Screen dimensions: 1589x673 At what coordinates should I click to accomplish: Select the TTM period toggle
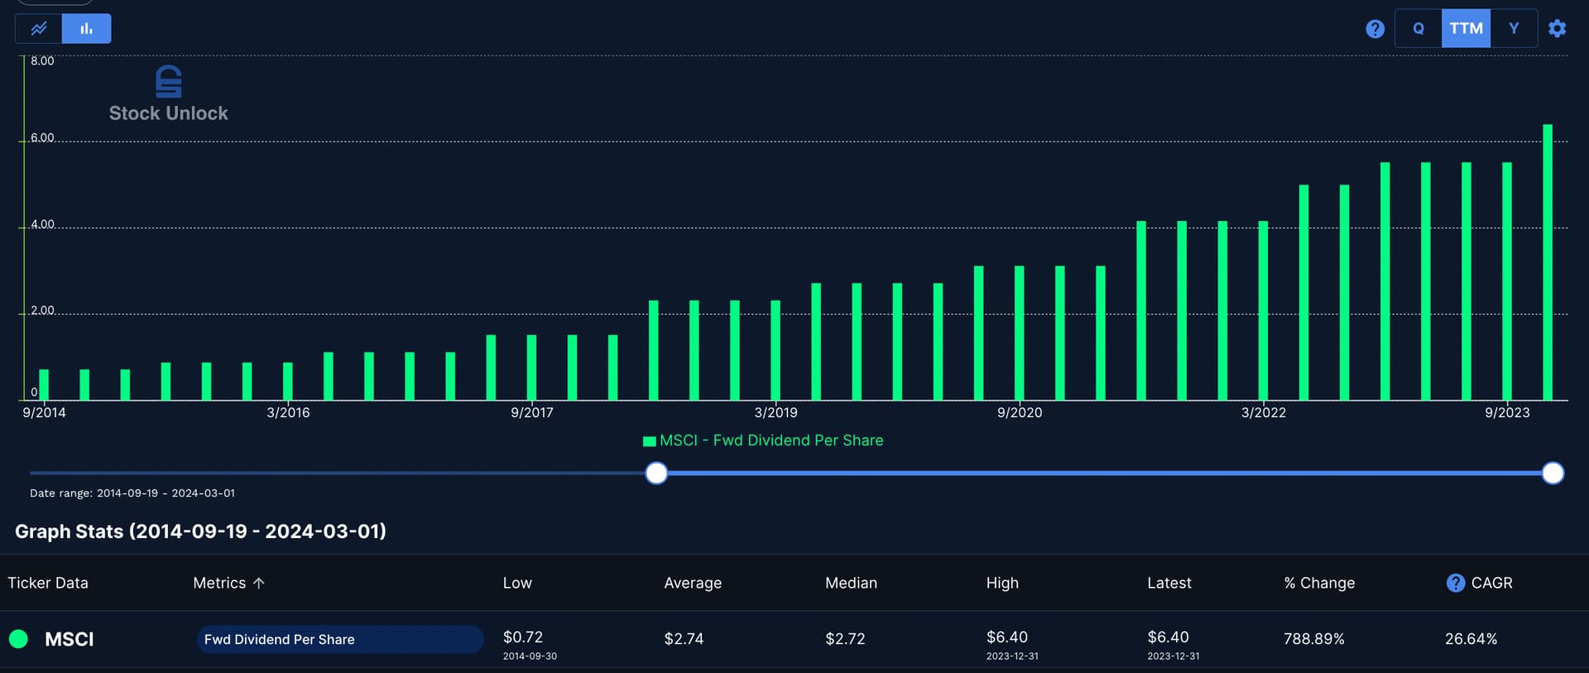1466,29
